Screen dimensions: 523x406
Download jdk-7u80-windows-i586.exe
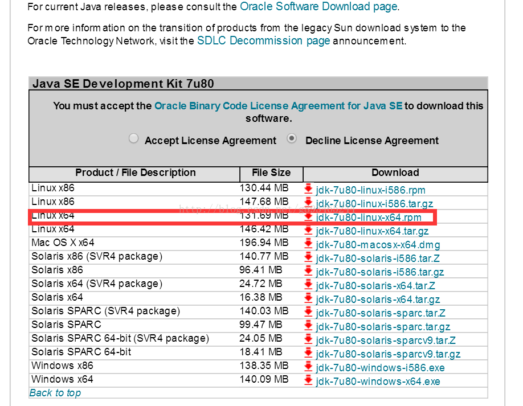click(380, 368)
